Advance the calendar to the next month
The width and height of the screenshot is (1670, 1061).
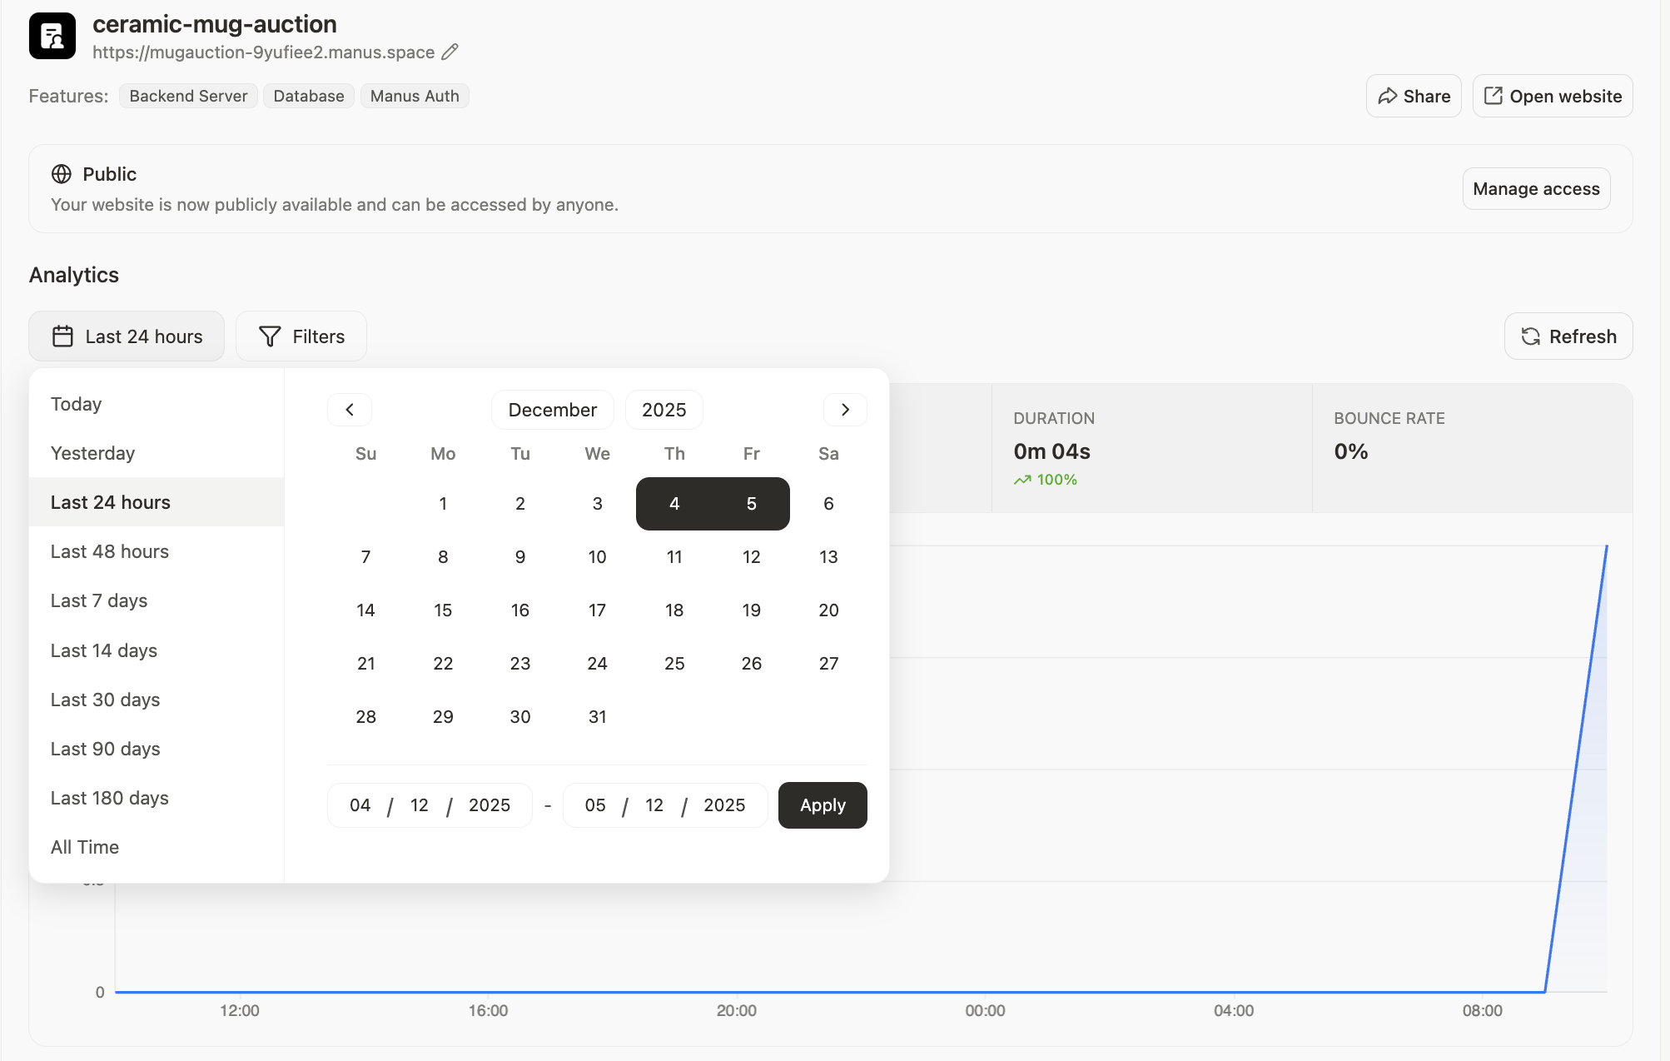pos(845,409)
